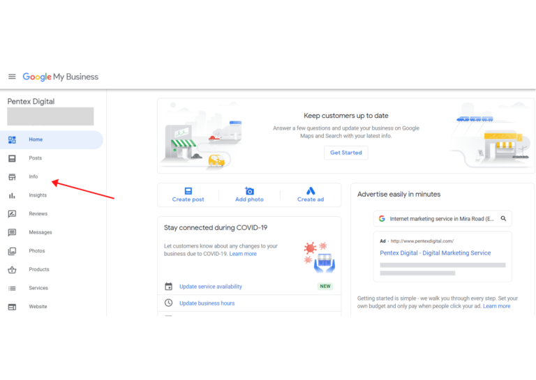Click the Info storefront icon

pos(12,177)
